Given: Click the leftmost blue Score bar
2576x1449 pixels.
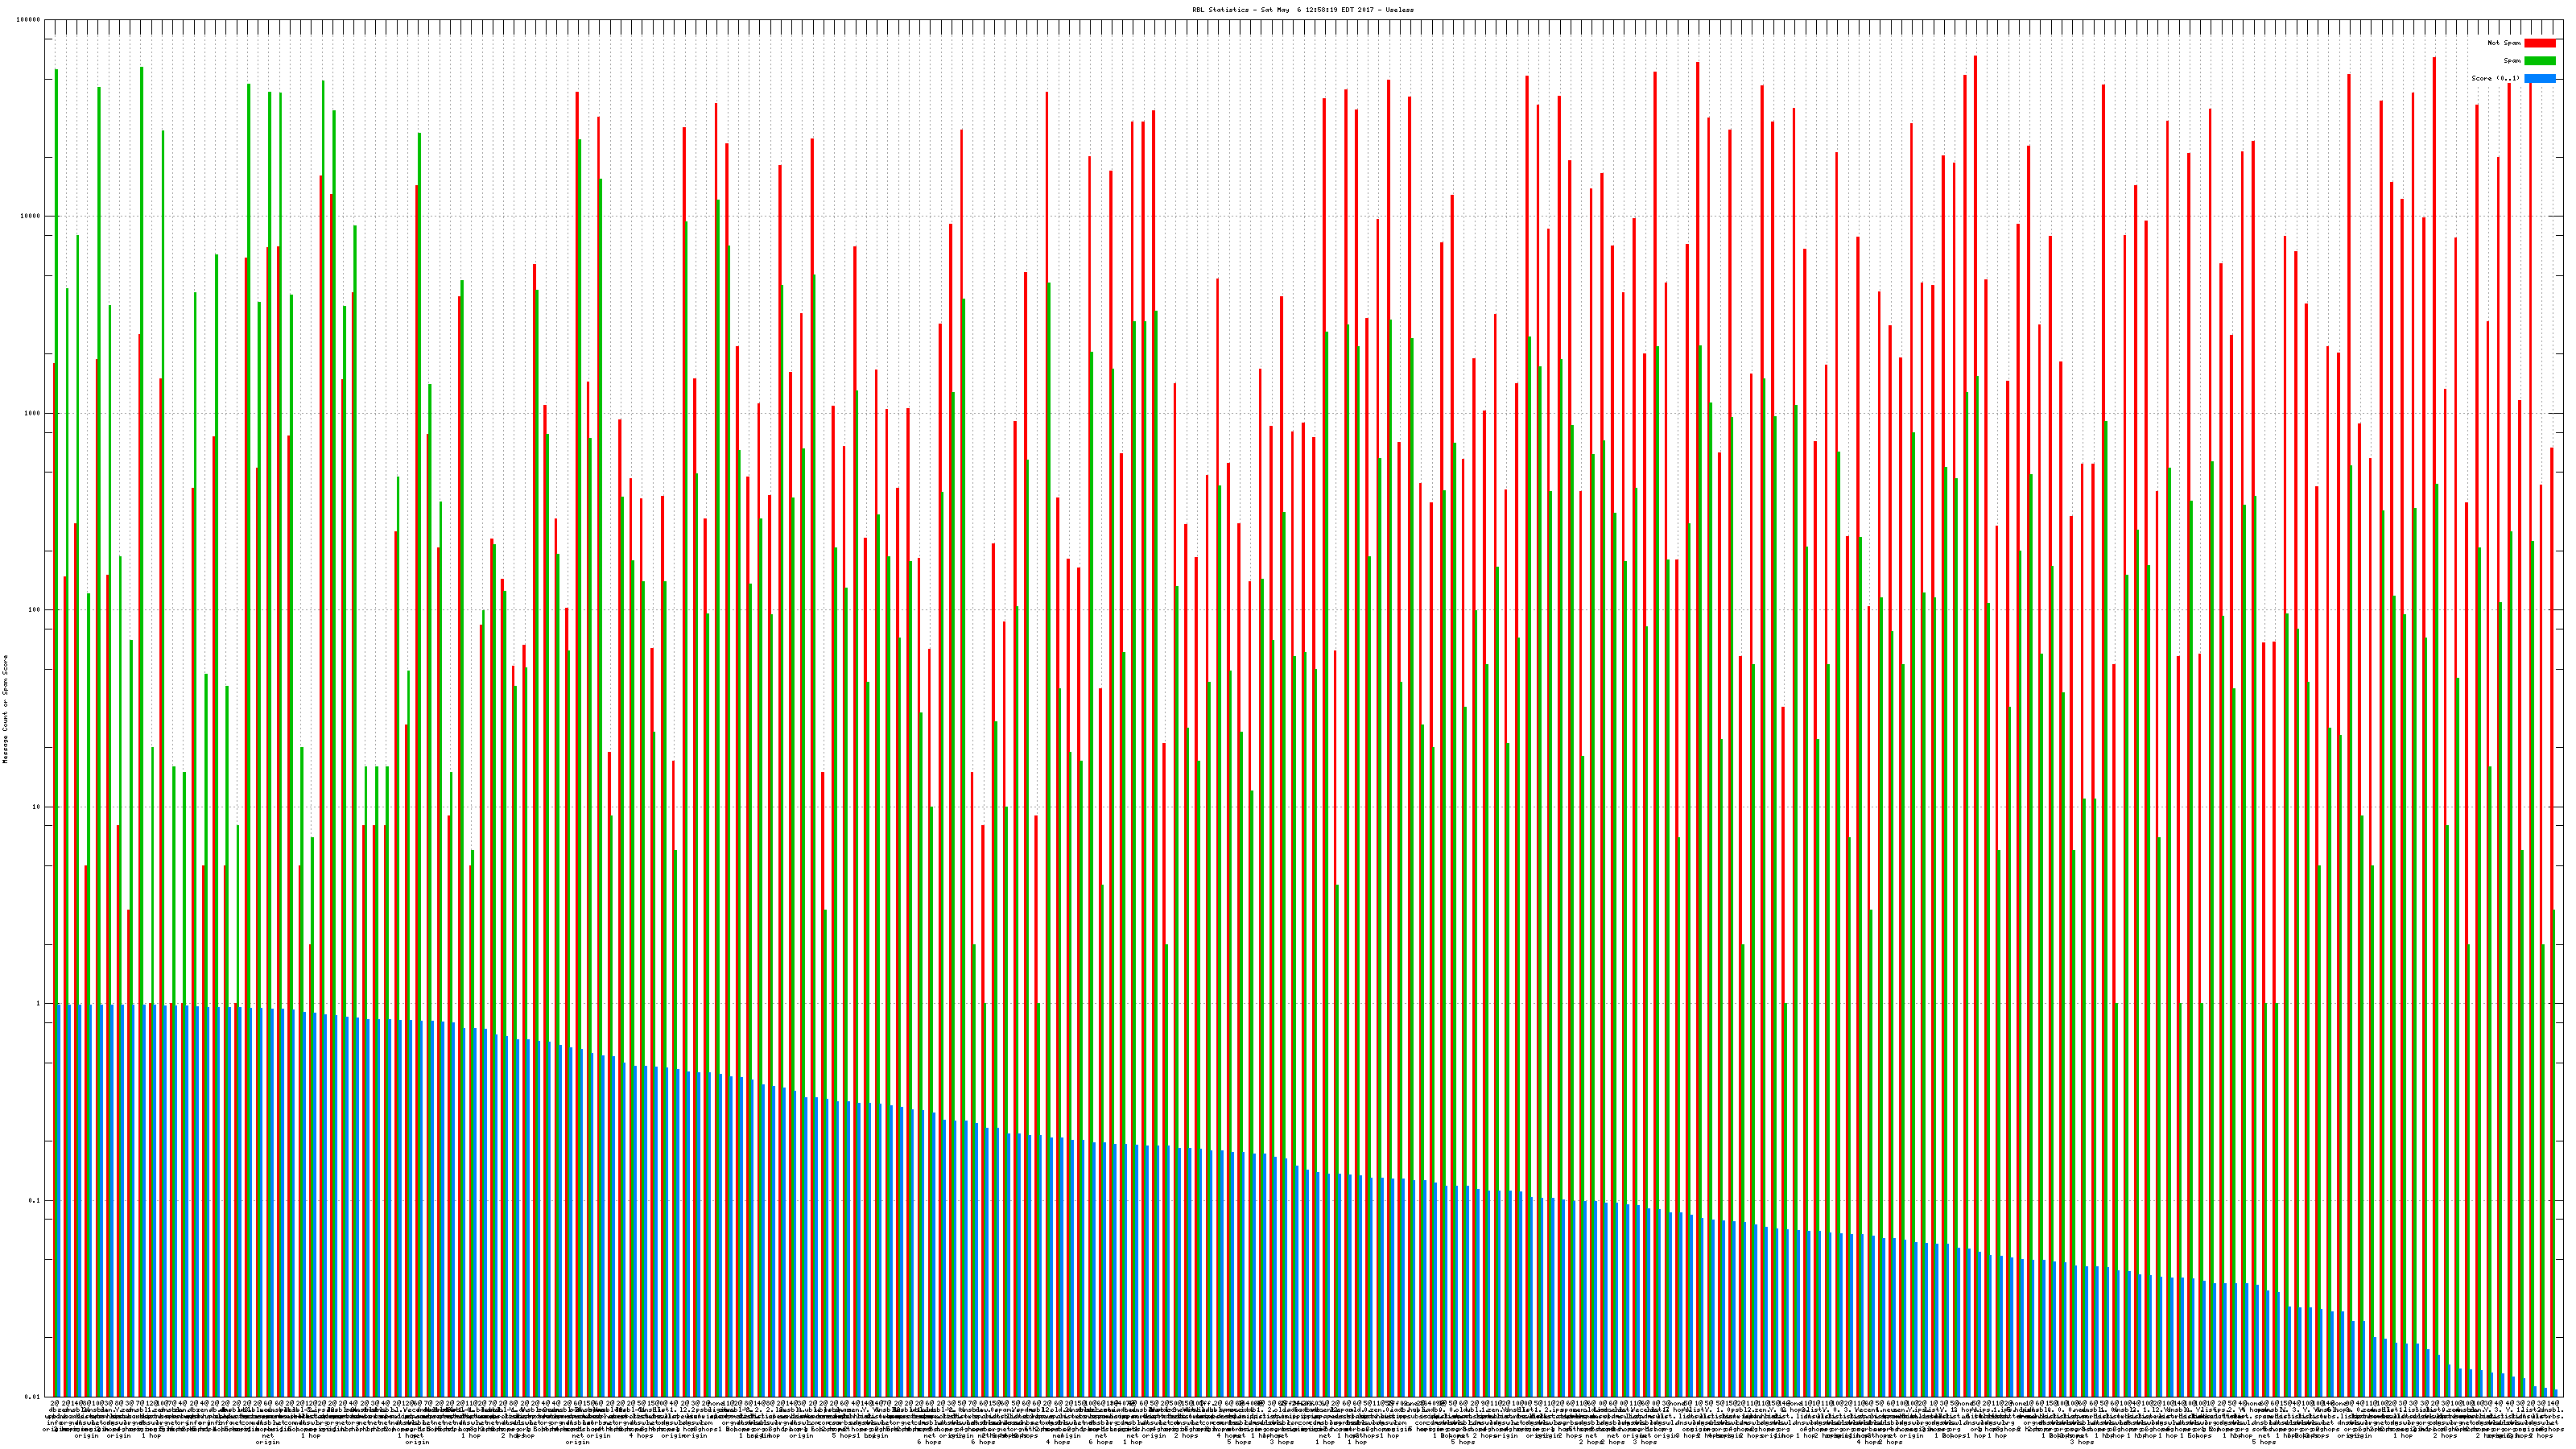Looking at the screenshot, I should [x=59, y=1200].
